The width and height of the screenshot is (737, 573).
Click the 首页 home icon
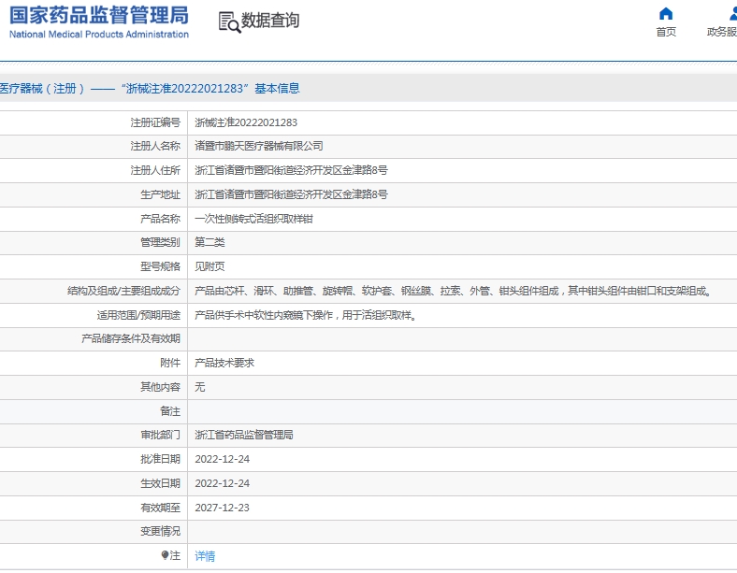pos(666,13)
